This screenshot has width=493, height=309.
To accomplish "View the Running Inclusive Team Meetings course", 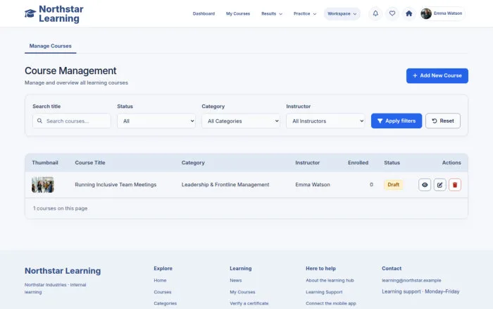I will 425,185.
